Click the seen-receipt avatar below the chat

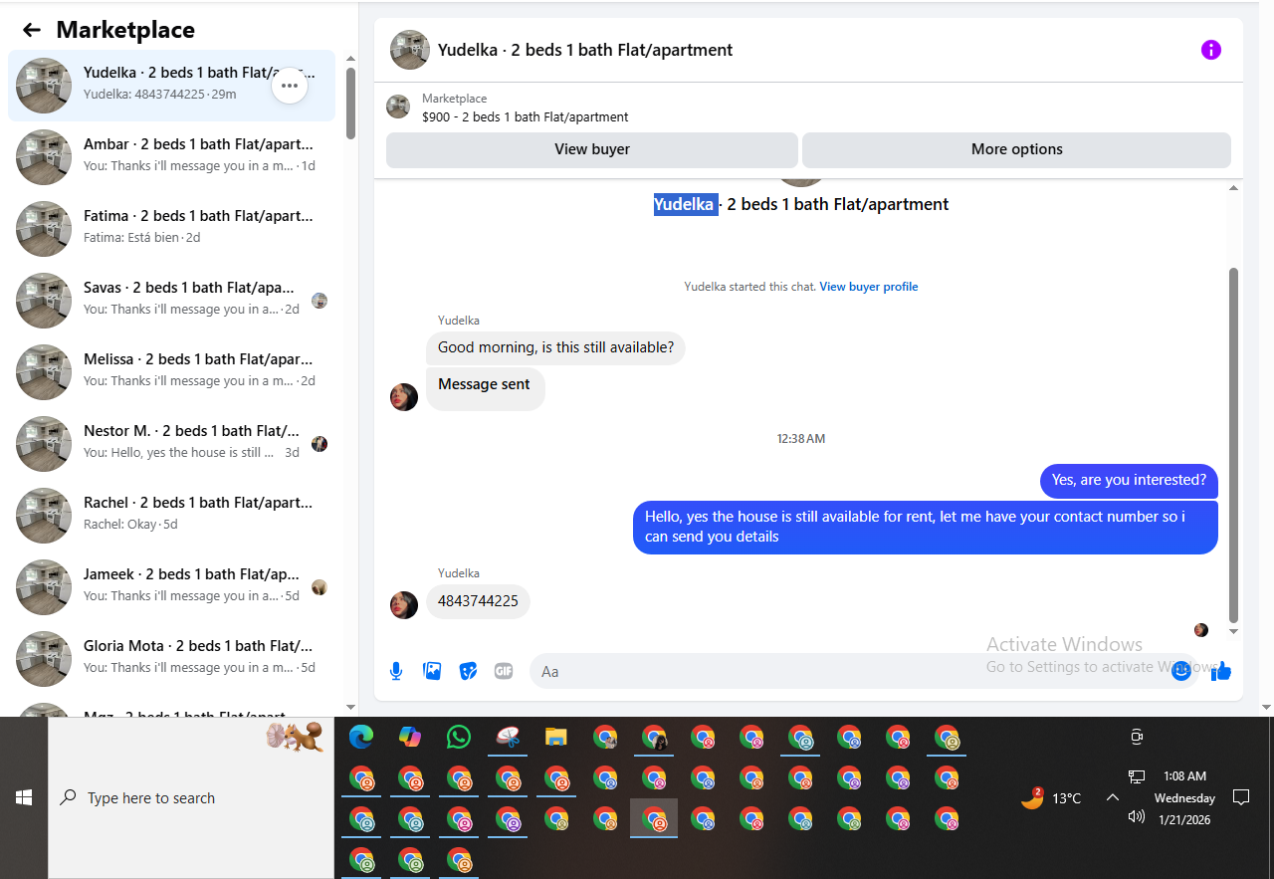(x=1201, y=630)
